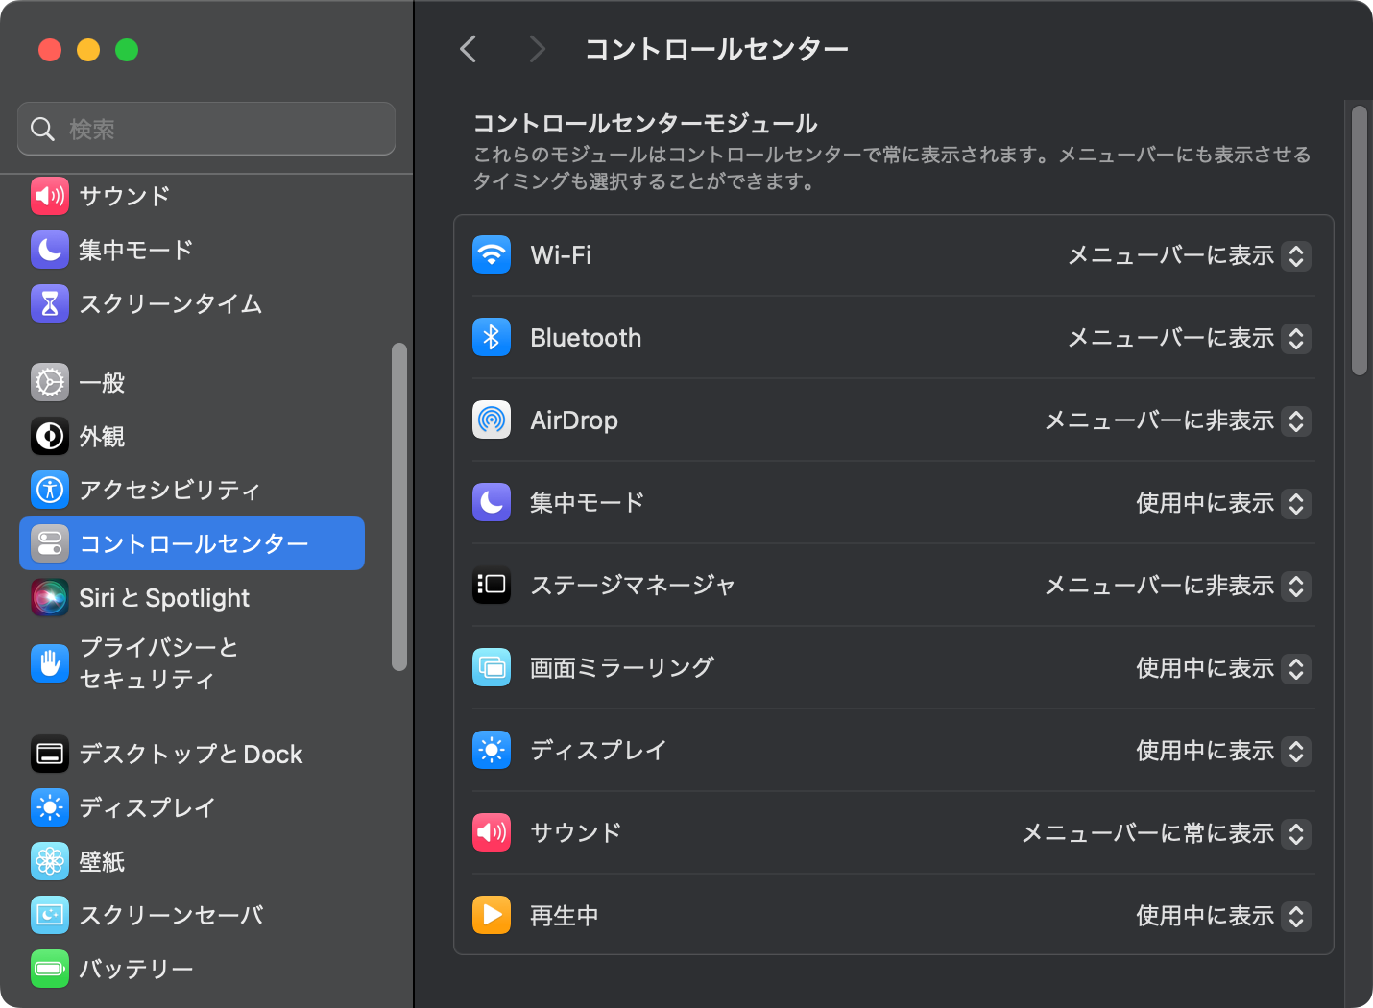Click the forward navigation arrow
The width and height of the screenshot is (1373, 1008).
537,48
